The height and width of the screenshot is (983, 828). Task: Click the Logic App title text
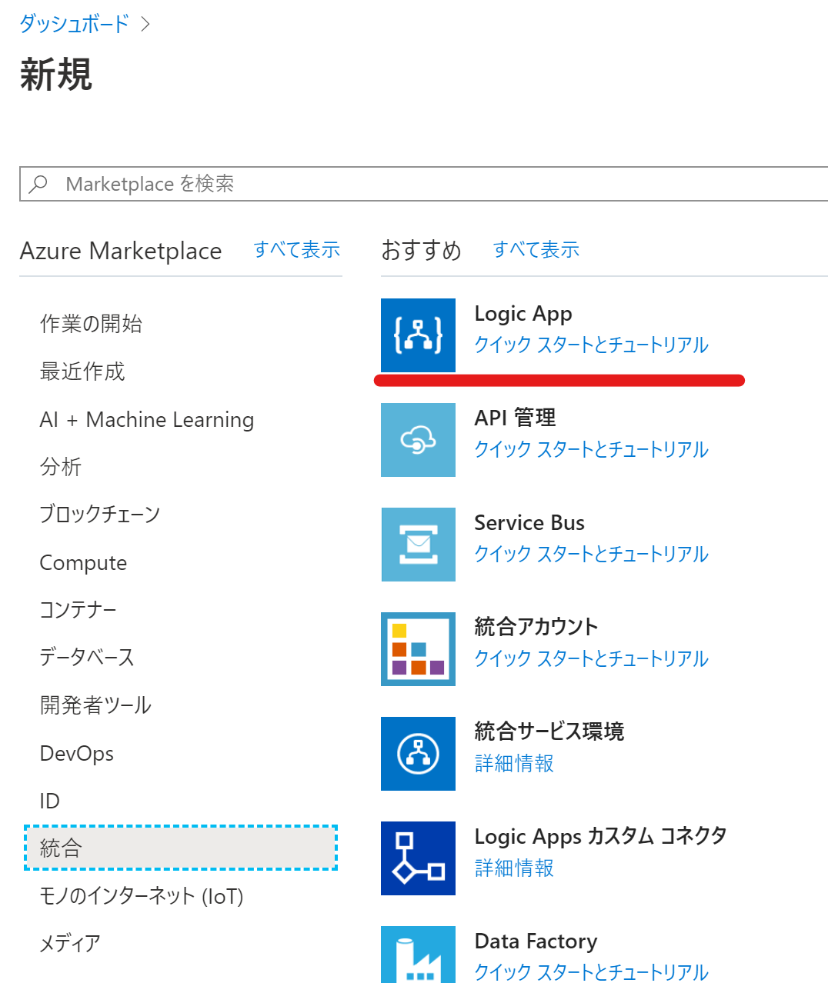523,314
